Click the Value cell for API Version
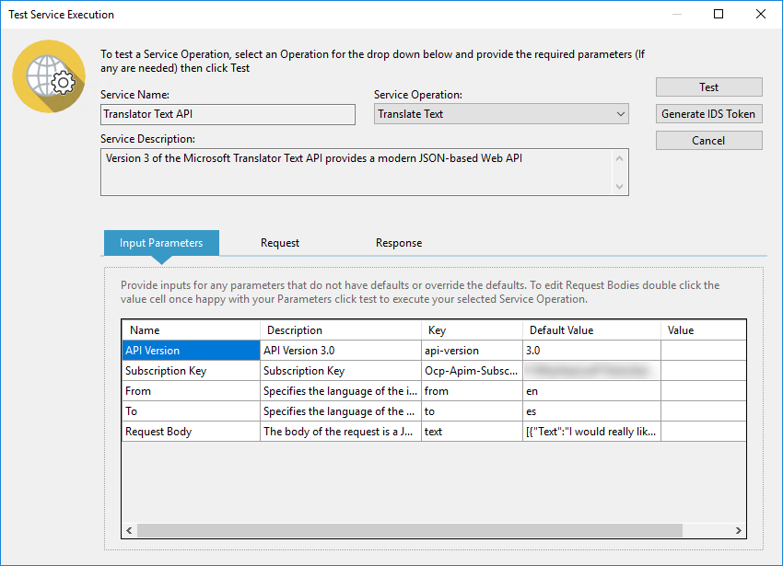 704,351
